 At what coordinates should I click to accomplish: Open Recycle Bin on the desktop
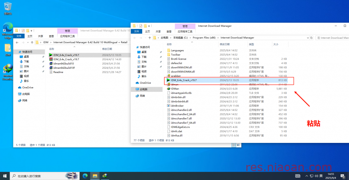point(8,8)
